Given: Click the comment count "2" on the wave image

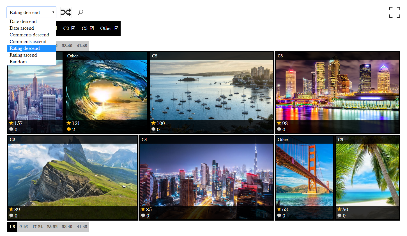Looking at the screenshot, I should (x=73, y=130).
